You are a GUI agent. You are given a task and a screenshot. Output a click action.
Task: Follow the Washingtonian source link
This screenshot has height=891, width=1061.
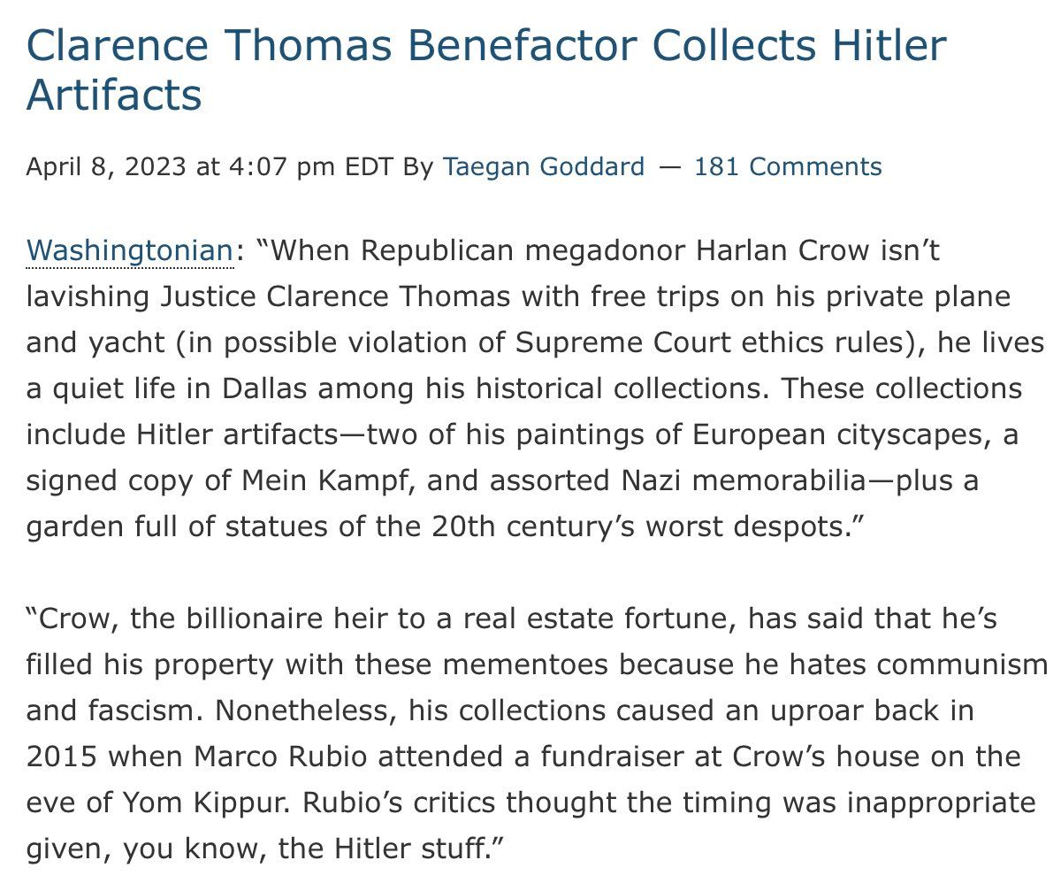tap(129, 251)
